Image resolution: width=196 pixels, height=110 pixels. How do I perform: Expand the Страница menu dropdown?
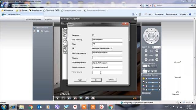160,14
